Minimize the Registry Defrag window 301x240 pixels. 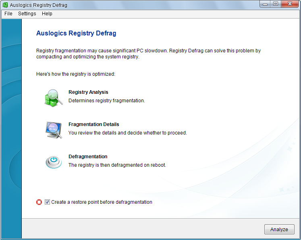pyautogui.click(x=265, y=4)
